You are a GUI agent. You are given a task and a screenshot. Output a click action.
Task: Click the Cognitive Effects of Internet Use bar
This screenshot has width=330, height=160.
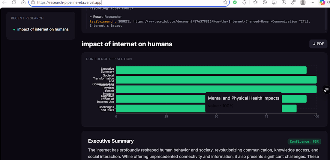tap(211, 99)
